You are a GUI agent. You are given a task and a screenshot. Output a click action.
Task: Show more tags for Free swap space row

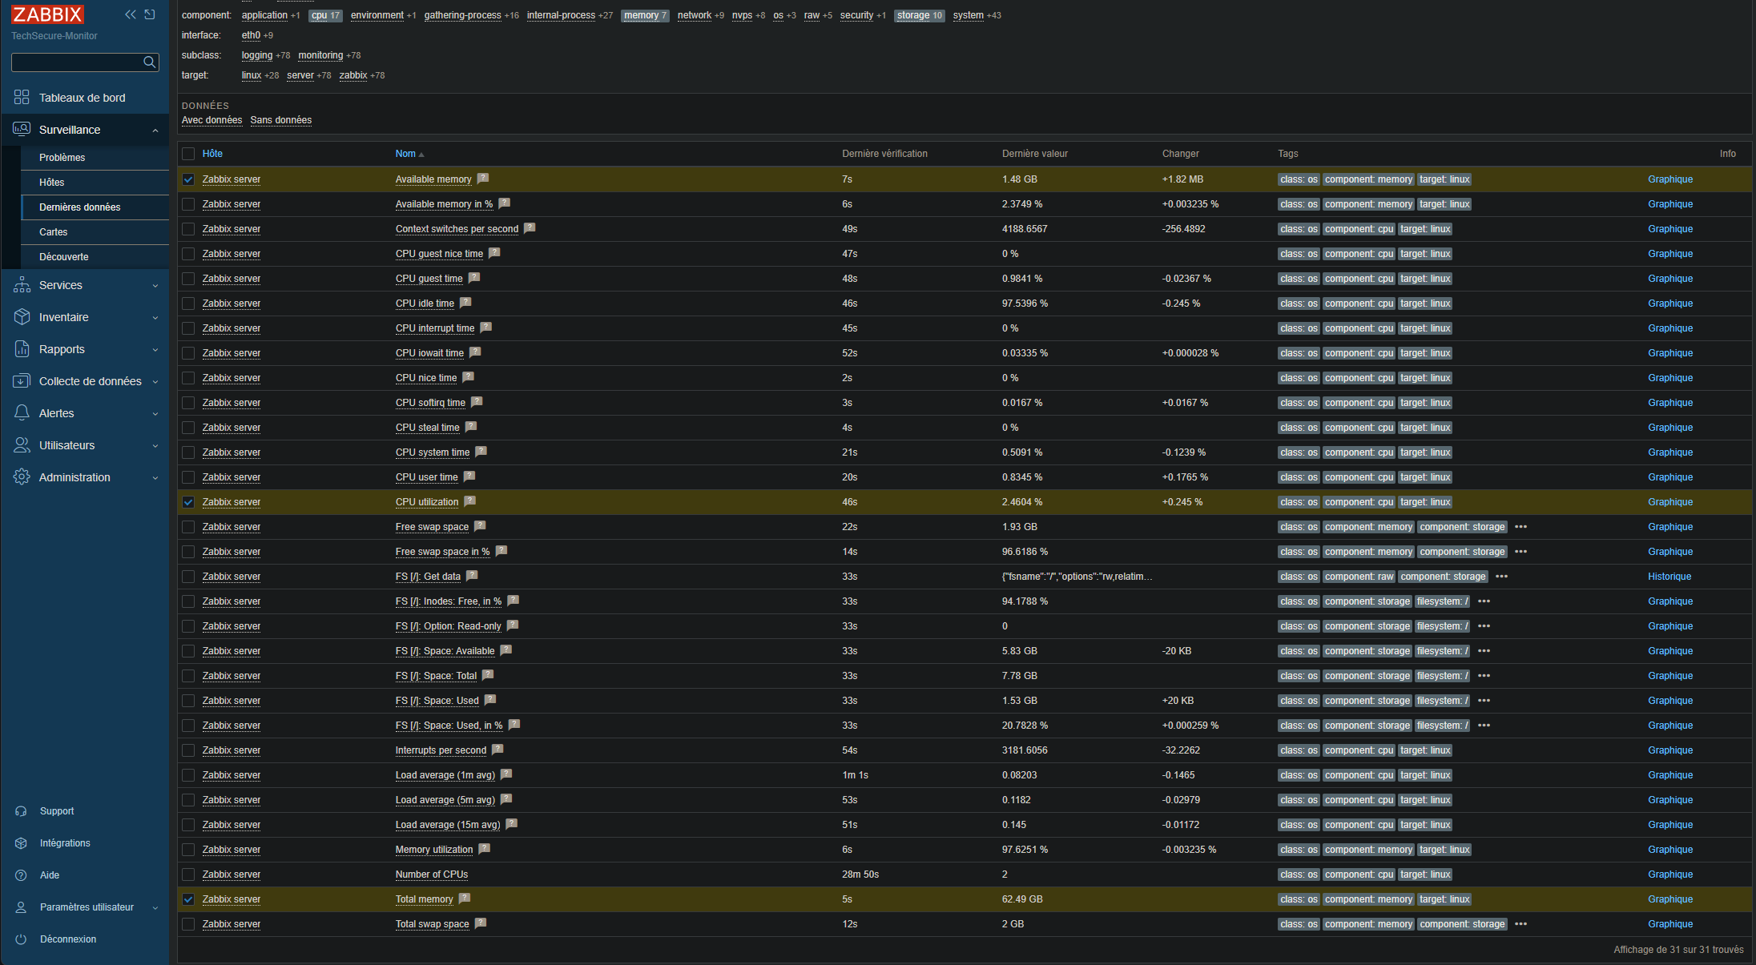click(1521, 527)
